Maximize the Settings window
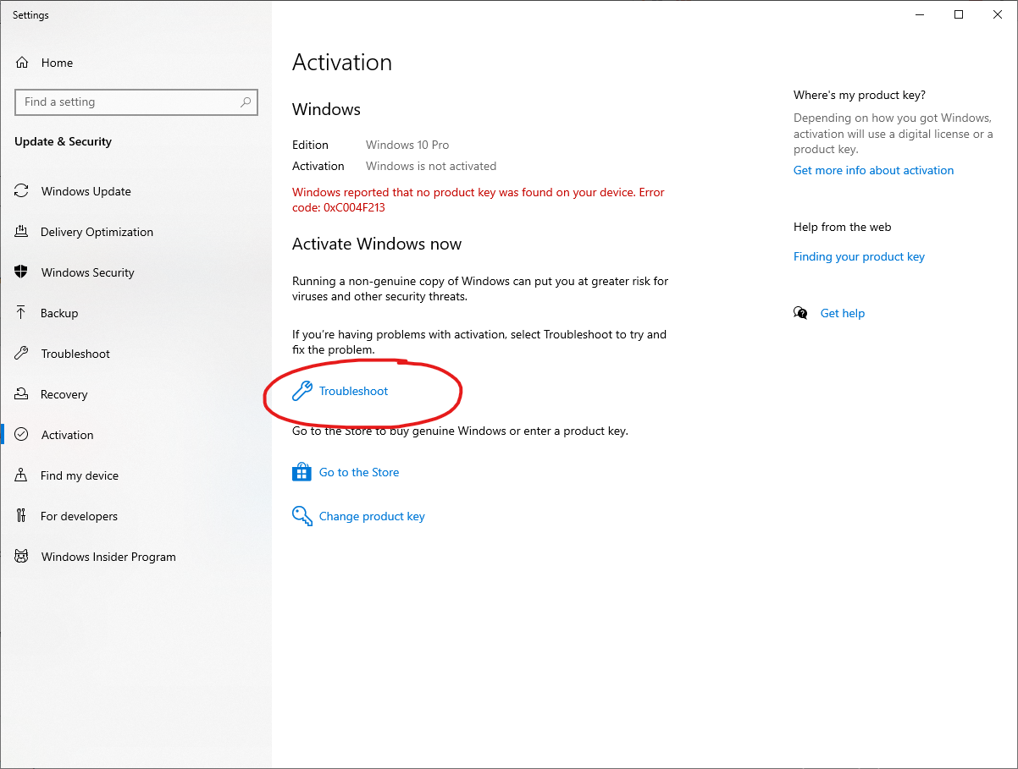 tap(959, 14)
